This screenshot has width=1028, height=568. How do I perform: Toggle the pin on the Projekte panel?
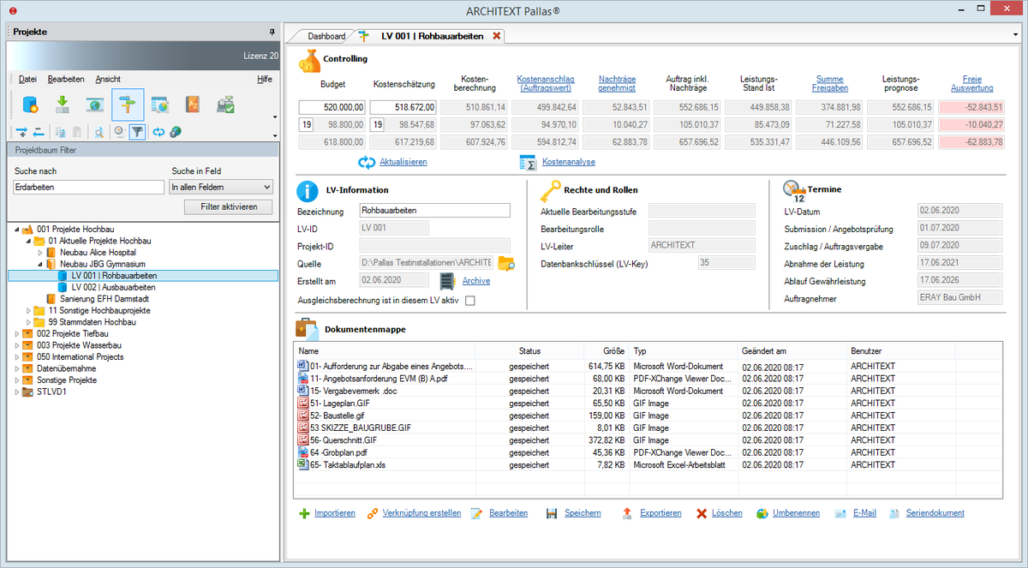[x=272, y=32]
